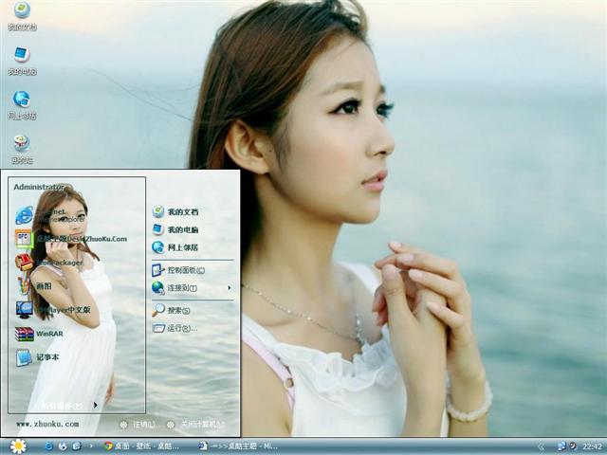Expand the quick launch overflow chevron

(x=91, y=446)
